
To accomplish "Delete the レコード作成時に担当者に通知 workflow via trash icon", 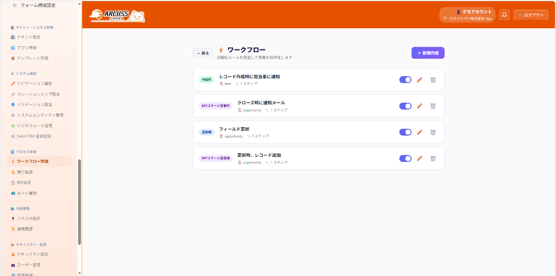I will pos(433,80).
